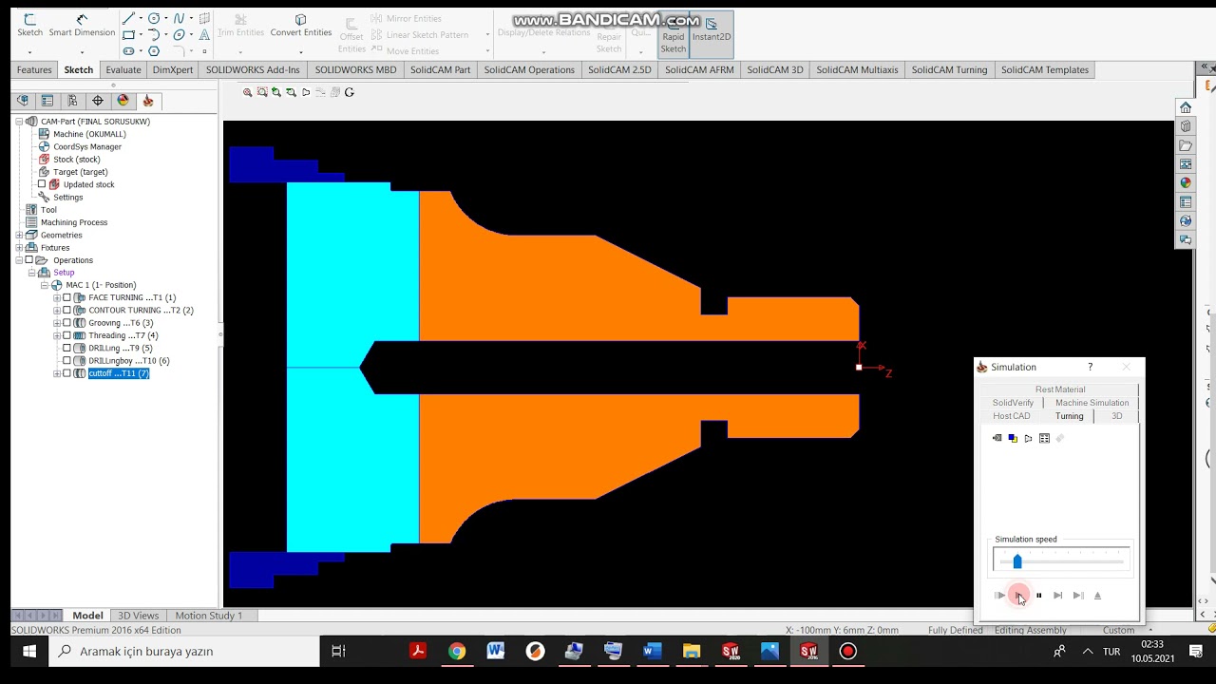
Task: Click the Simulation help question mark
Action: click(x=1090, y=367)
